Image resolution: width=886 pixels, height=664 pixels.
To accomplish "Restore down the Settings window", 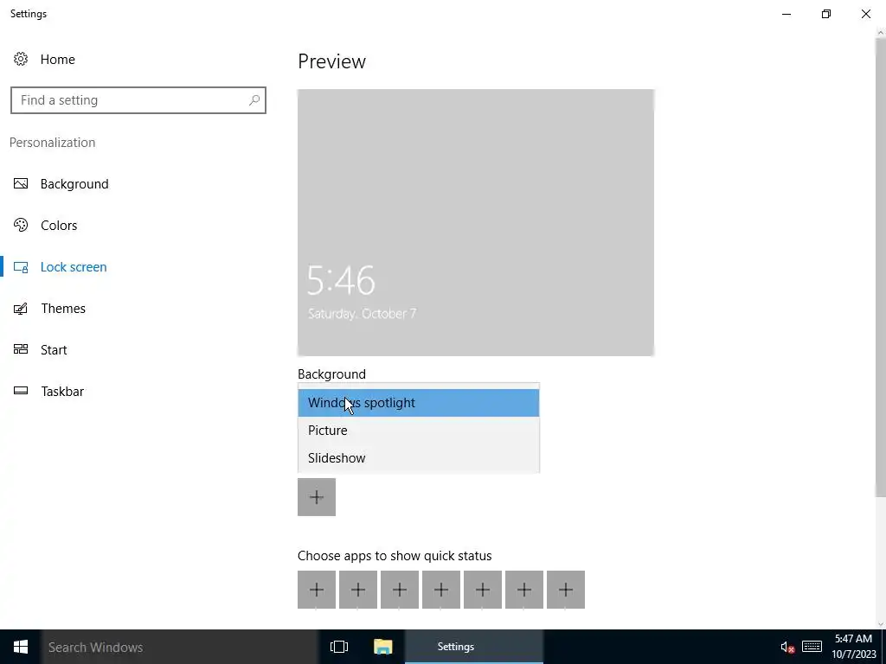I will [x=826, y=14].
